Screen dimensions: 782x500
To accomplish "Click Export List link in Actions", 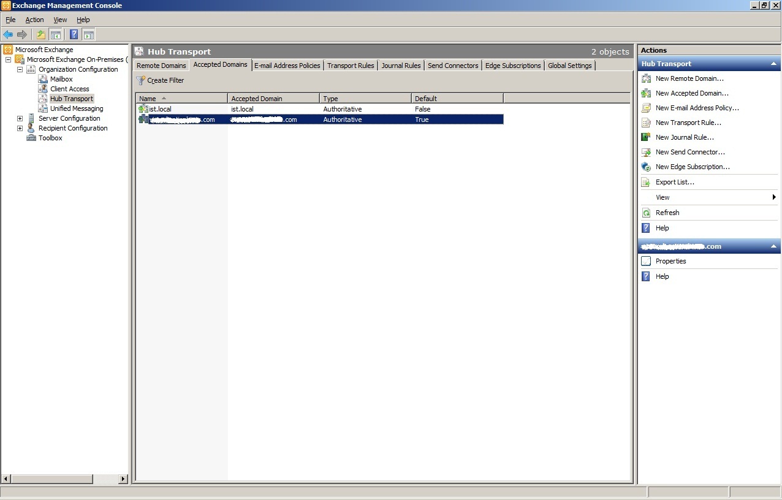I will click(675, 182).
